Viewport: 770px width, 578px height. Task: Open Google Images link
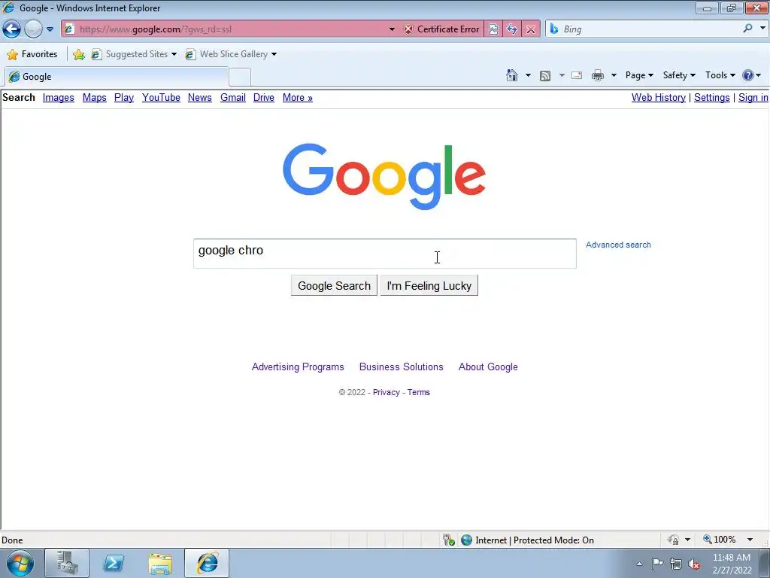[59, 97]
